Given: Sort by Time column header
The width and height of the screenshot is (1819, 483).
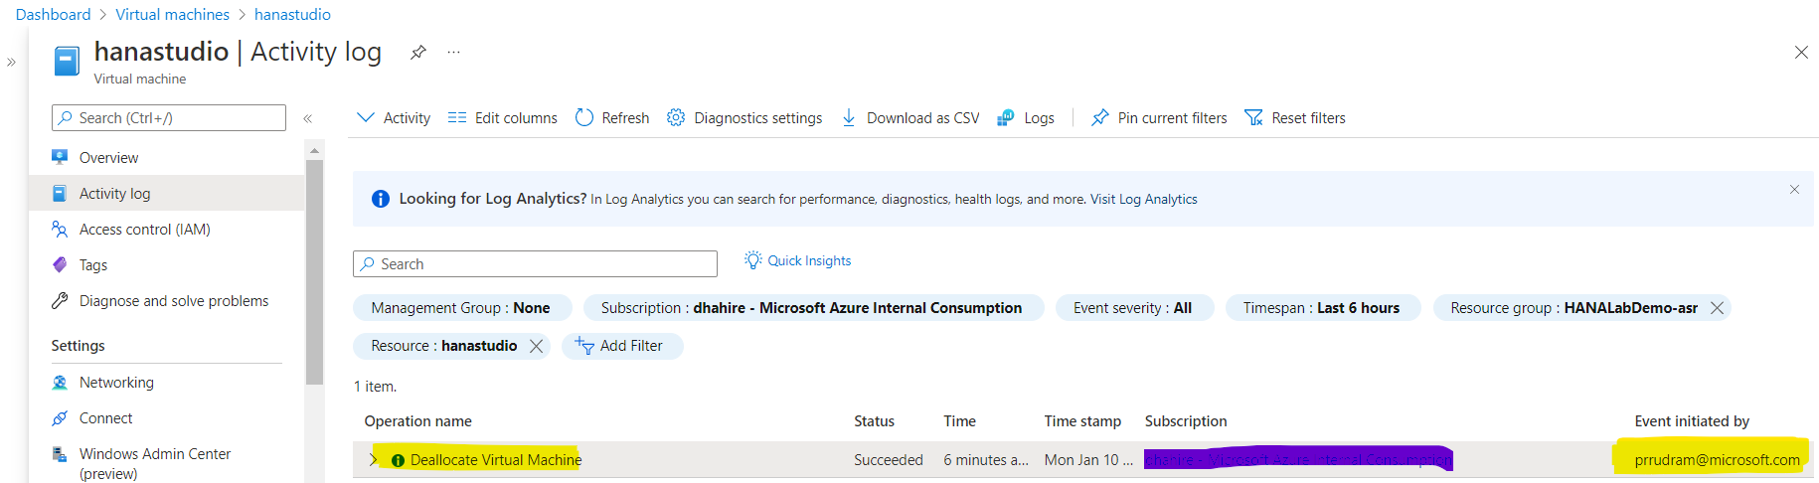Looking at the screenshot, I should tap(960, 421).
